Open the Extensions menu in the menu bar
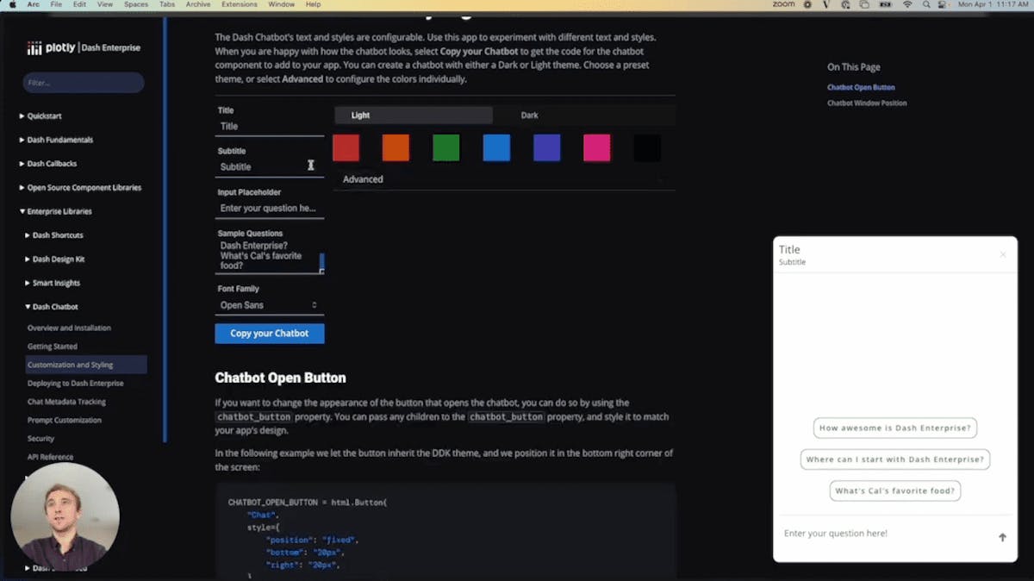Image resolution: width=1034 pixels, height=581 pixels. coord(239,4)
